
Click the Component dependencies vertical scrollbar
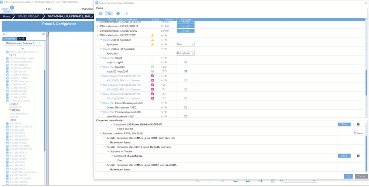(366, 154)
